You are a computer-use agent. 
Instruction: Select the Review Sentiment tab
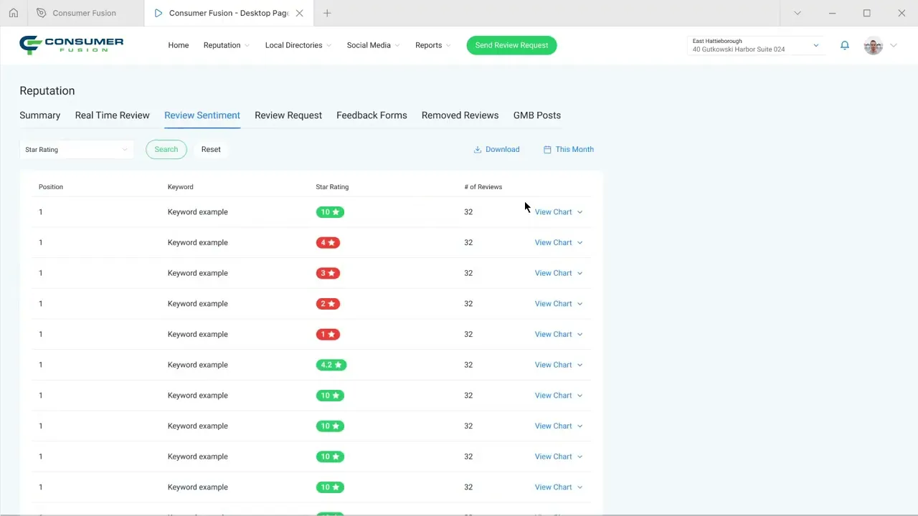click(202, 115)
